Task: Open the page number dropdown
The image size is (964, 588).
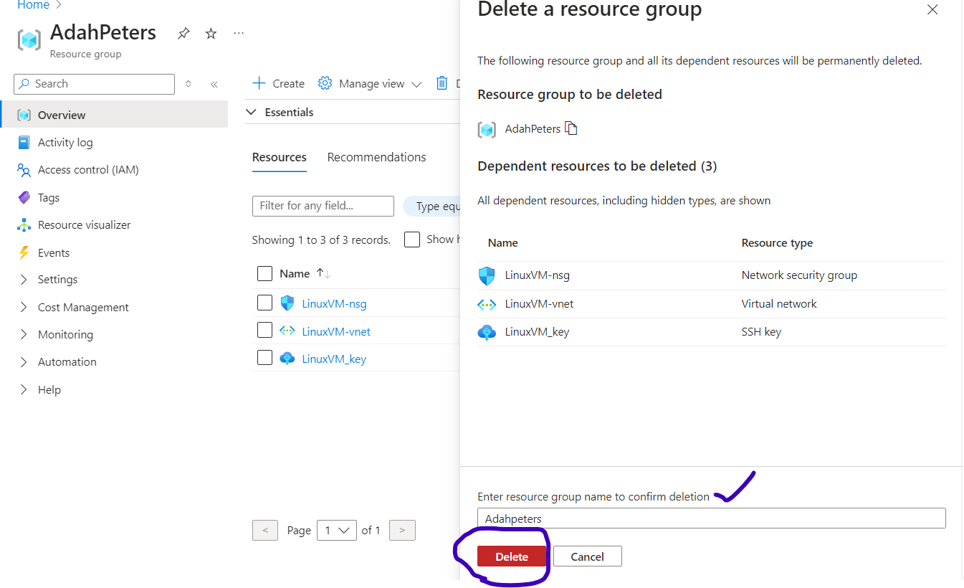Action: pyautogui.click(x=337, y=531)
